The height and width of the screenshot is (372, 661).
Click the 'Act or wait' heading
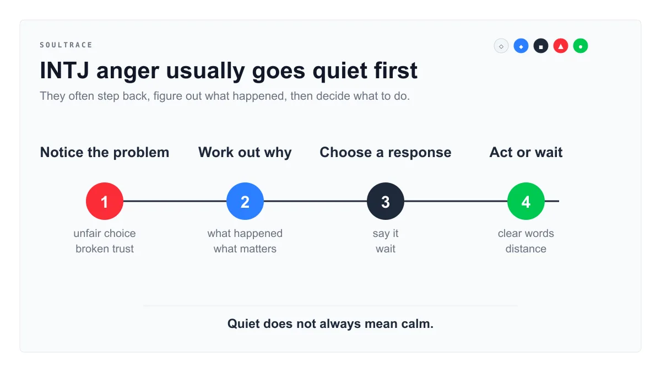tap(526, 153)
